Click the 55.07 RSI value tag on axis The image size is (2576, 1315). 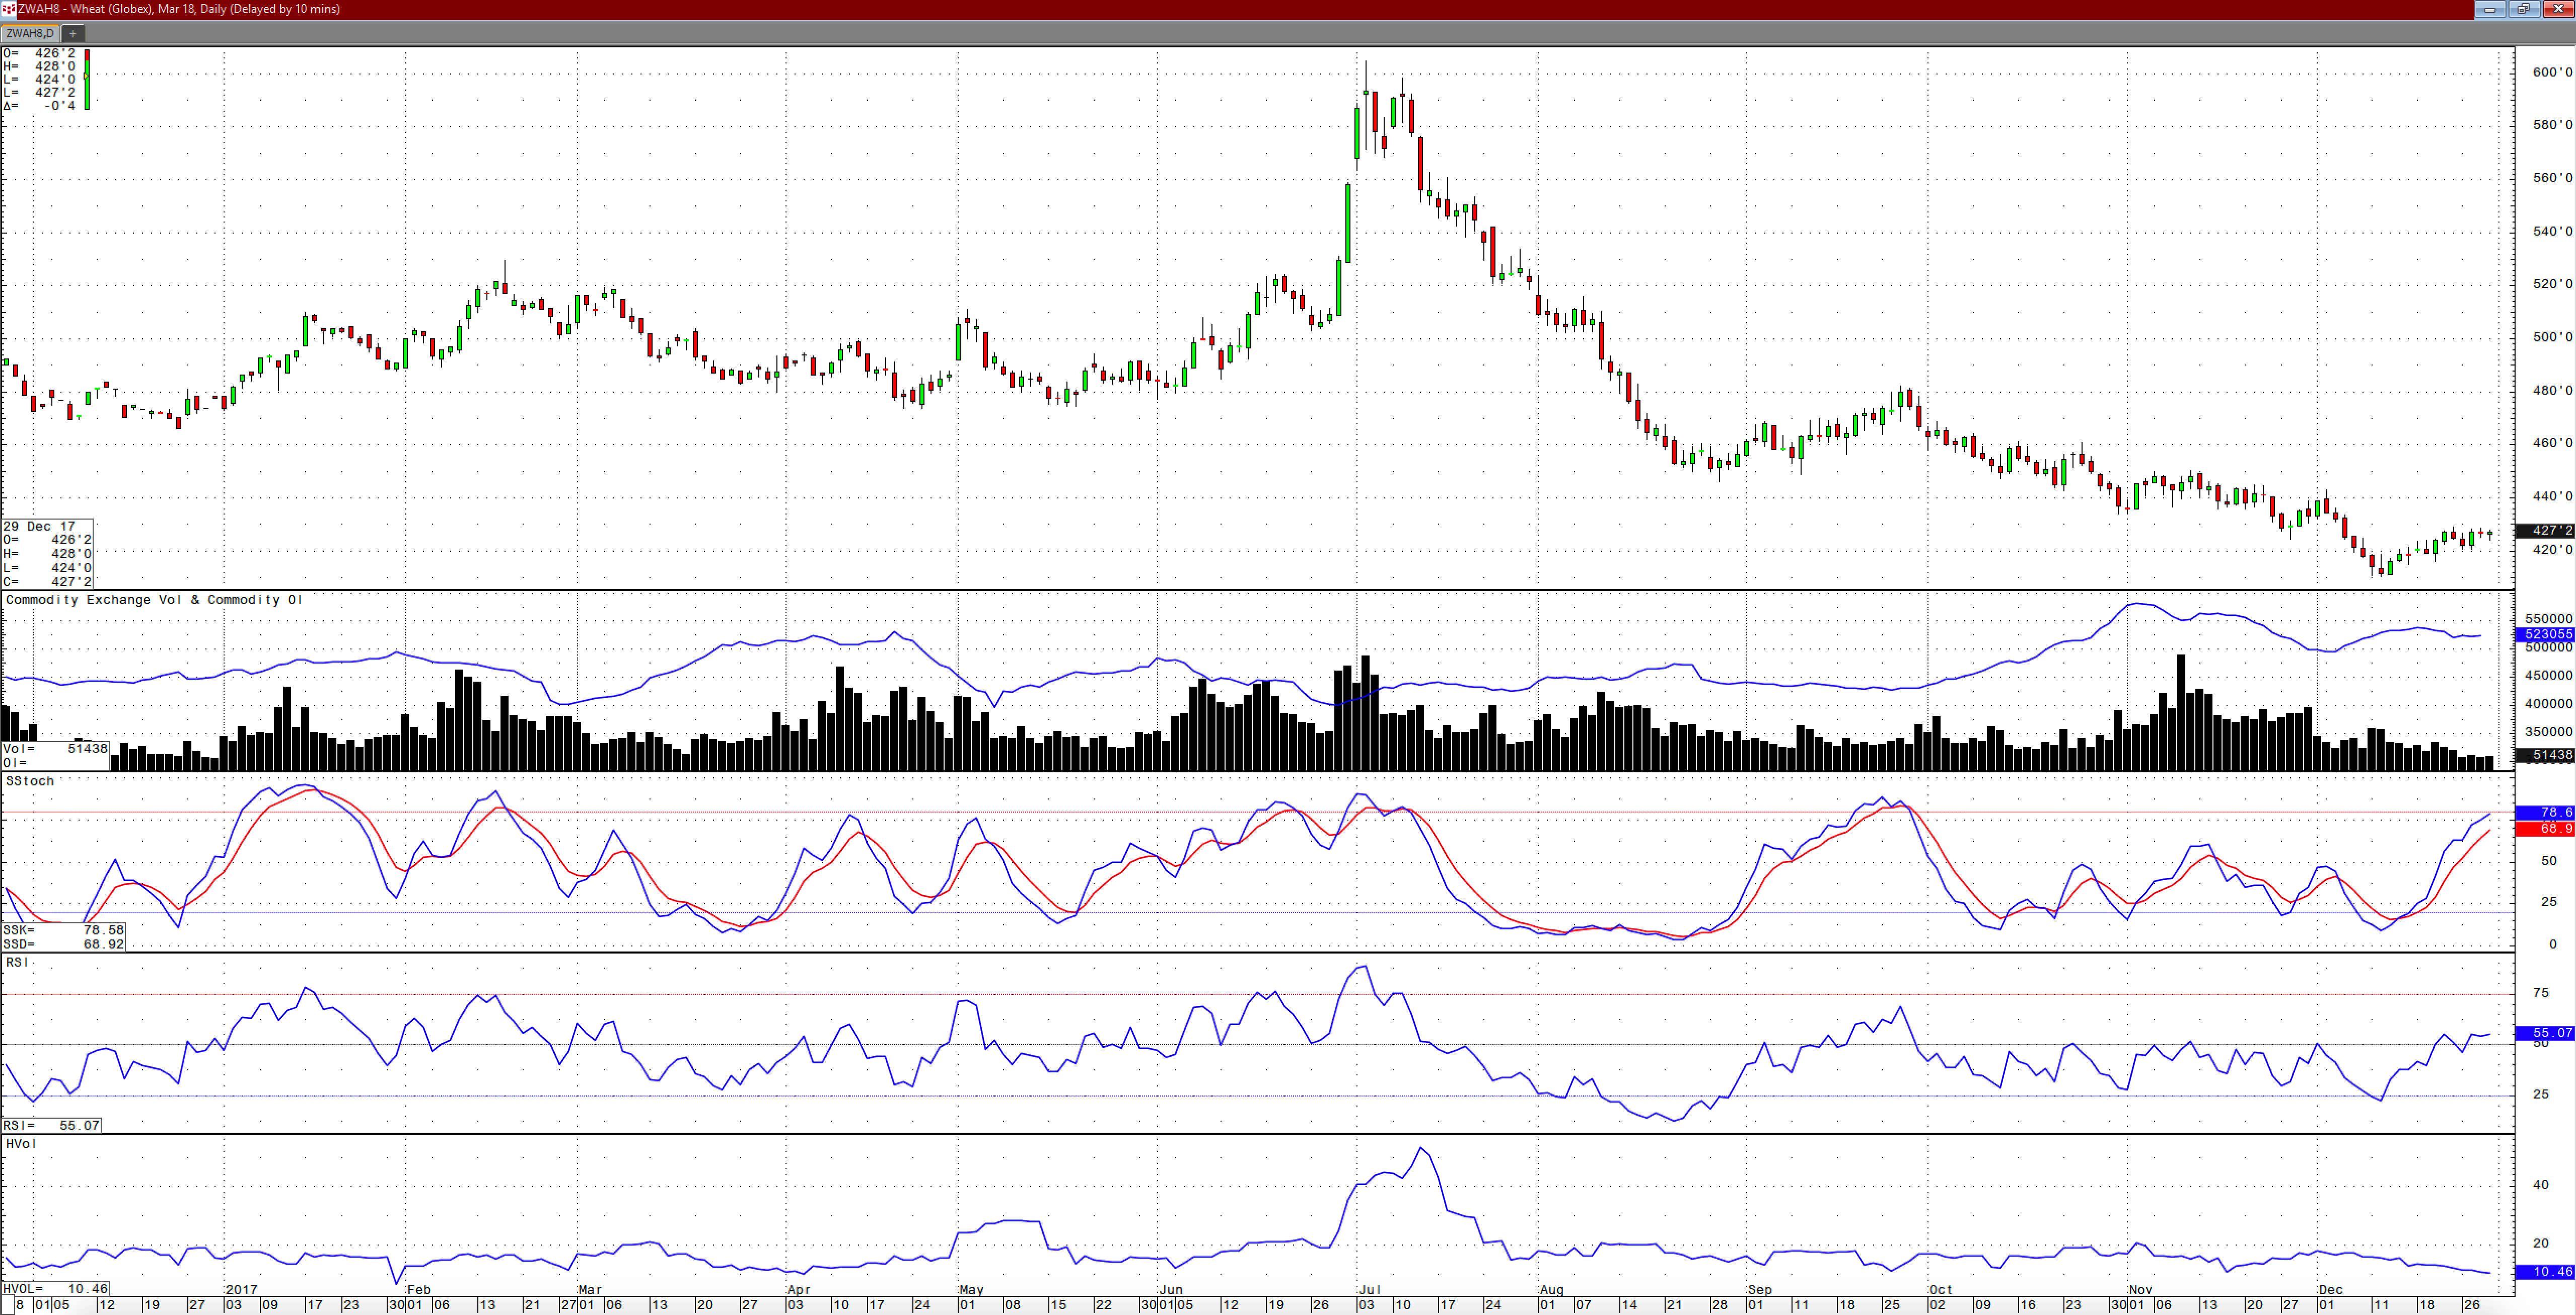point(2545,1032)
